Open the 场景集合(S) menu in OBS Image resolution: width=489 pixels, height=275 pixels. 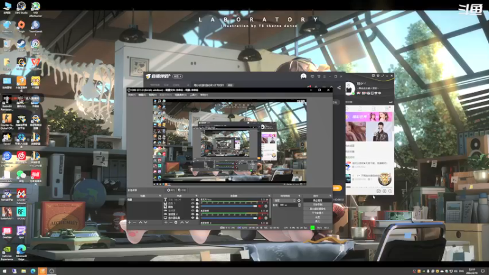coord(180,95)
